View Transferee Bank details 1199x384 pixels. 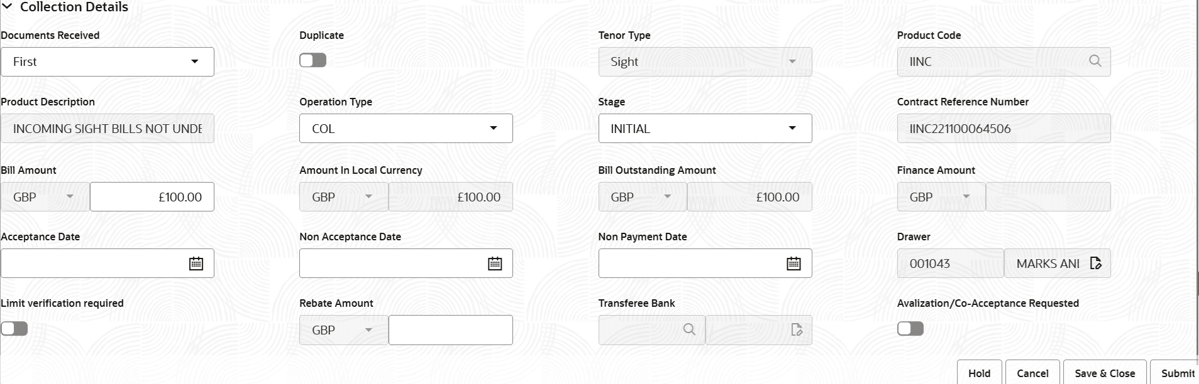(797, 329)
